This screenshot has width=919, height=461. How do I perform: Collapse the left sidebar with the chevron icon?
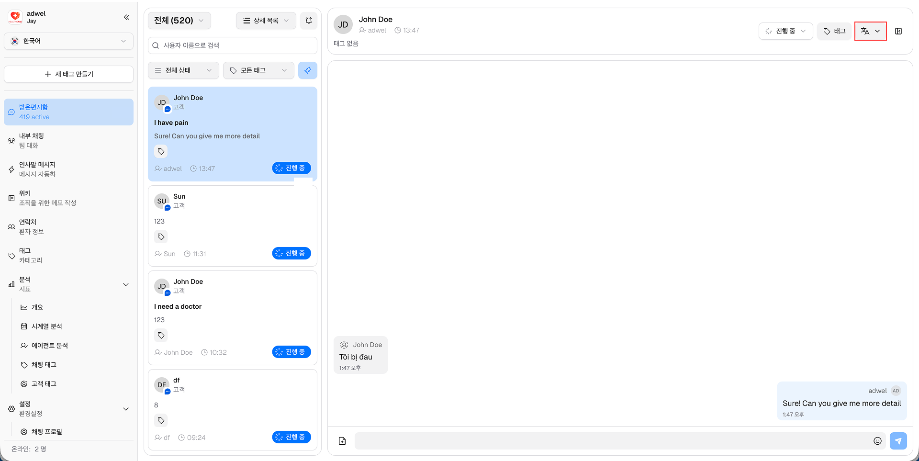(x=126, y=17)
